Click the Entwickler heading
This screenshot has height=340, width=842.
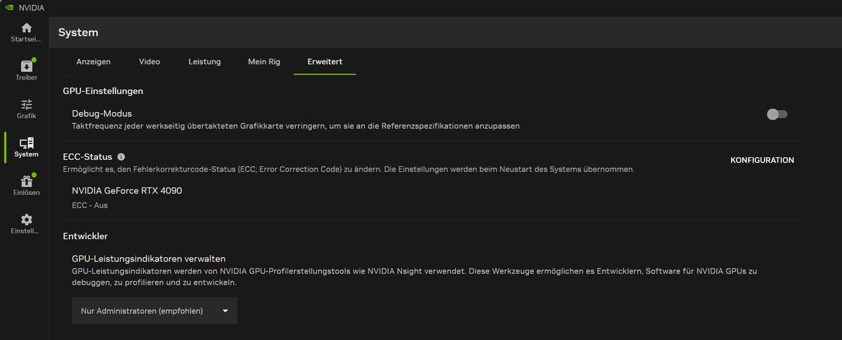pyautogui.click(x=85, y=236)
